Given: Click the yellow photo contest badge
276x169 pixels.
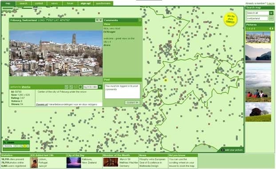Looking at the screenshot, I should [x=231, y=20].
